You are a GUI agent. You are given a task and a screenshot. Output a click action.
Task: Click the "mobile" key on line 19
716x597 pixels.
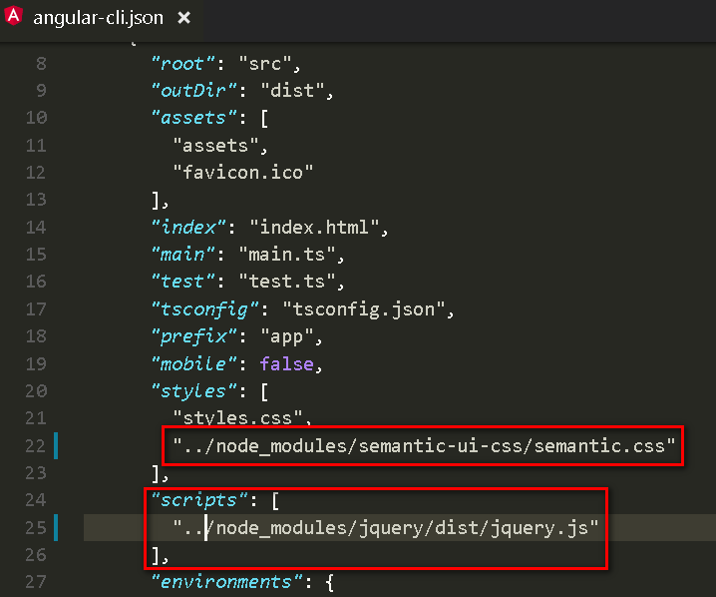click(193, 363)
